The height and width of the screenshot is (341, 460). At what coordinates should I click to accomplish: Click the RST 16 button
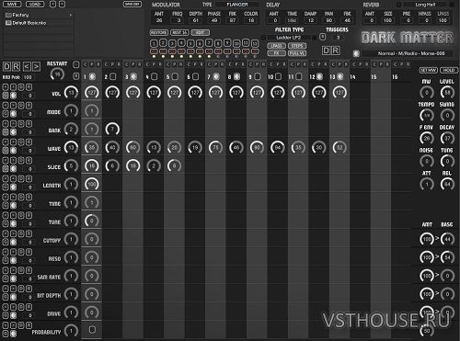pyautogui.click(x=179, y=32)
